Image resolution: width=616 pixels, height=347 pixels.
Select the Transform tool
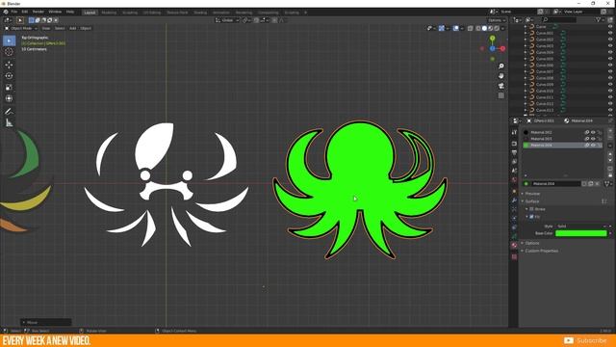(x=9, y=98)
